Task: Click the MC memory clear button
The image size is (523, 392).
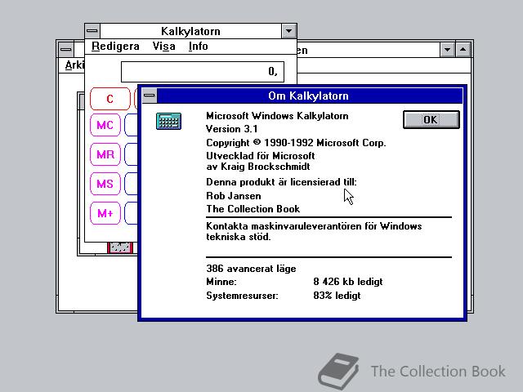Action: [x=105, y=125]
